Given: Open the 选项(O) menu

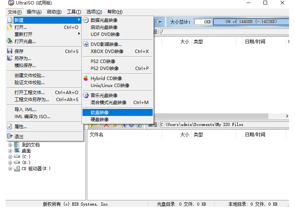Looking at the screenshot, I should (x=94, y=12).
